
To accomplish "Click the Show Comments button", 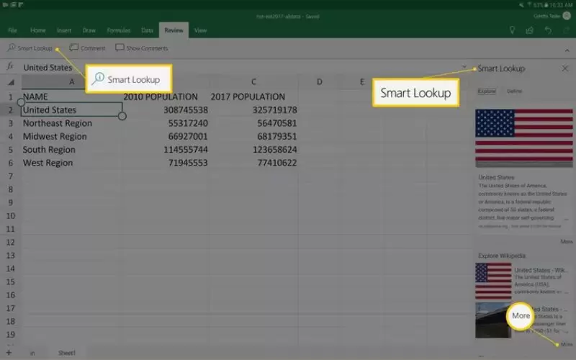I will tap(141, 48).
